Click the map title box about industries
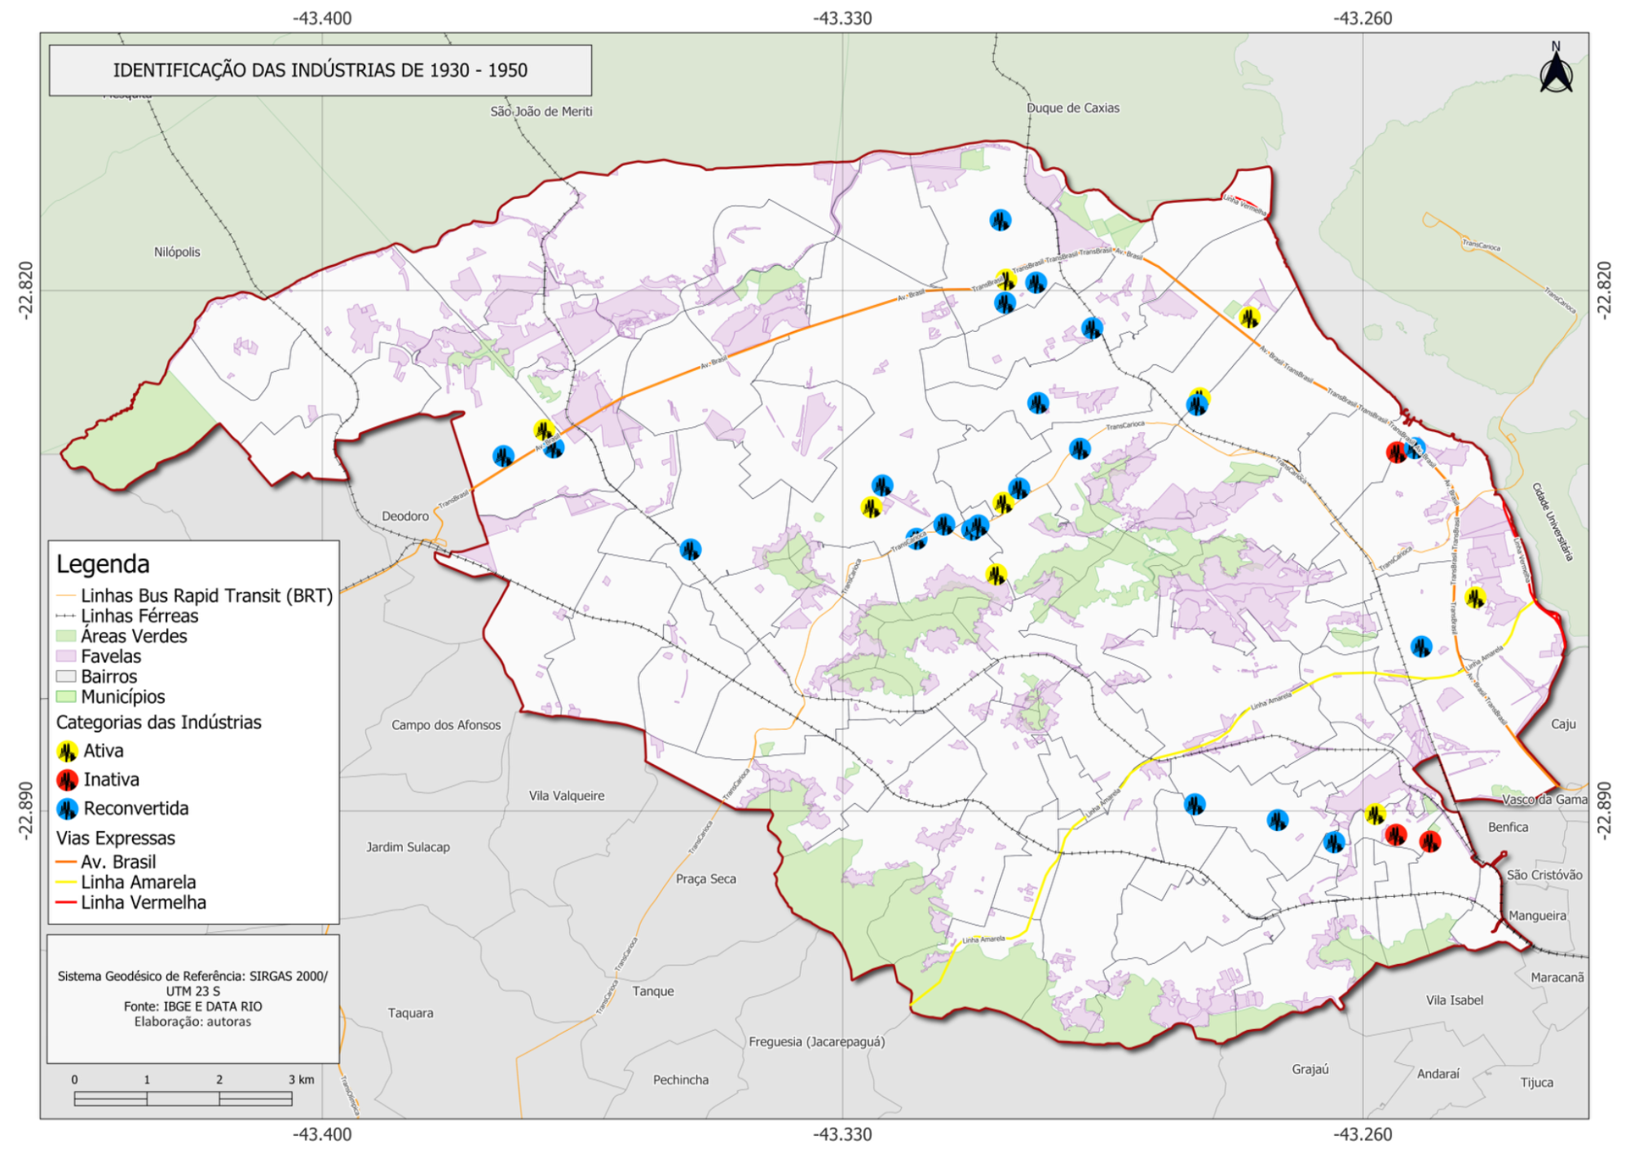The width and height of the screenshot is (1630, 1153). 320,70
